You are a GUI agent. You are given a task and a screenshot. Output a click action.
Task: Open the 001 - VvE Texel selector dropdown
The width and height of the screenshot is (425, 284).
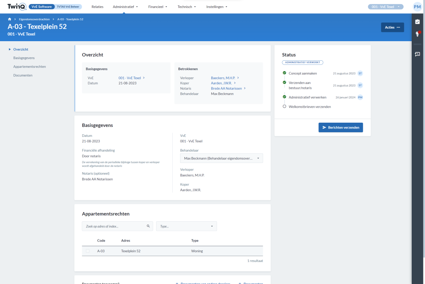386,7
